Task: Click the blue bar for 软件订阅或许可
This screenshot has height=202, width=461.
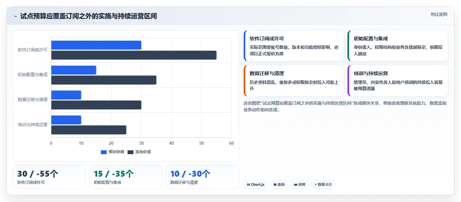Action: (96, 45)
